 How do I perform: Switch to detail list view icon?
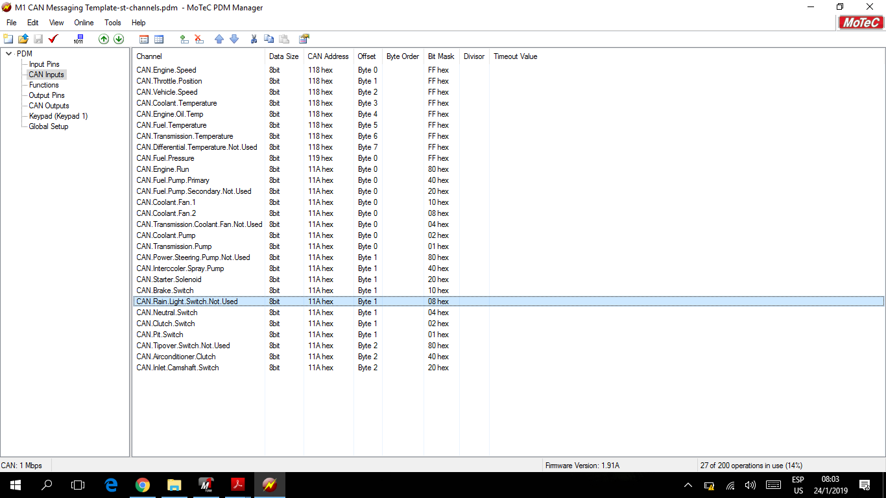point(144,39)
